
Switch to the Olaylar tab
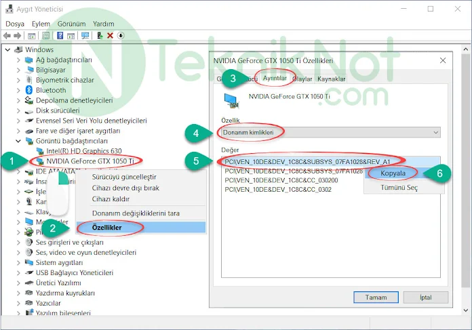(x=302, y=79)
